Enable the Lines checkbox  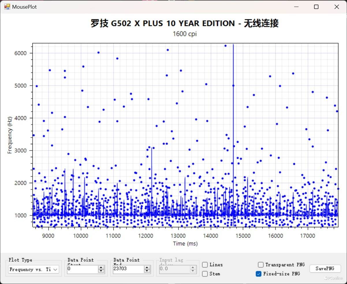point(205,265)
